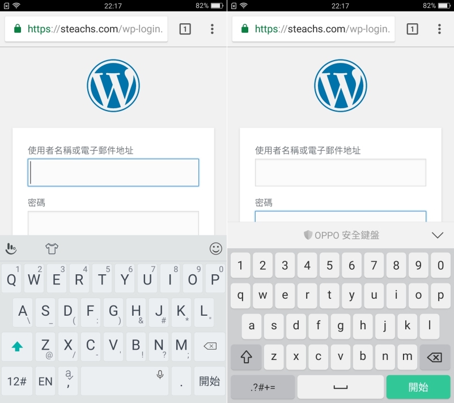
Task: Open emoji panel with smiley icon
Action: (x=216, y=248)
